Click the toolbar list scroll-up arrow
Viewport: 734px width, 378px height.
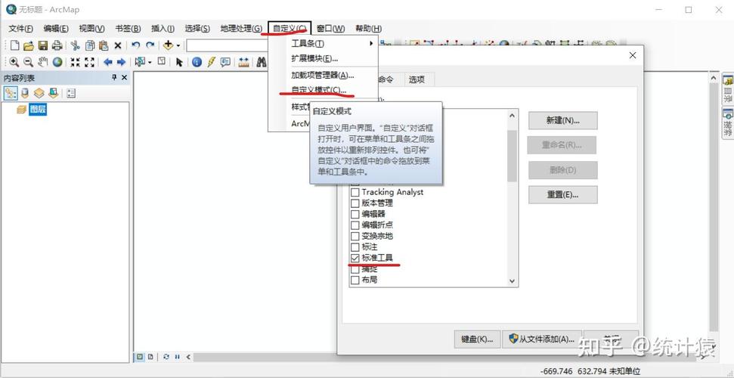[512, 115]
